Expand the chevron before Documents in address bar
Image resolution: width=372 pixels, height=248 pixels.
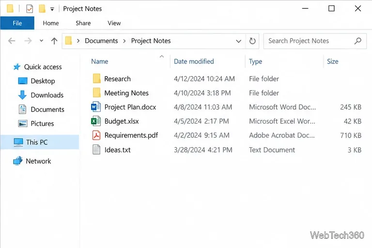(x=78, y=41)
